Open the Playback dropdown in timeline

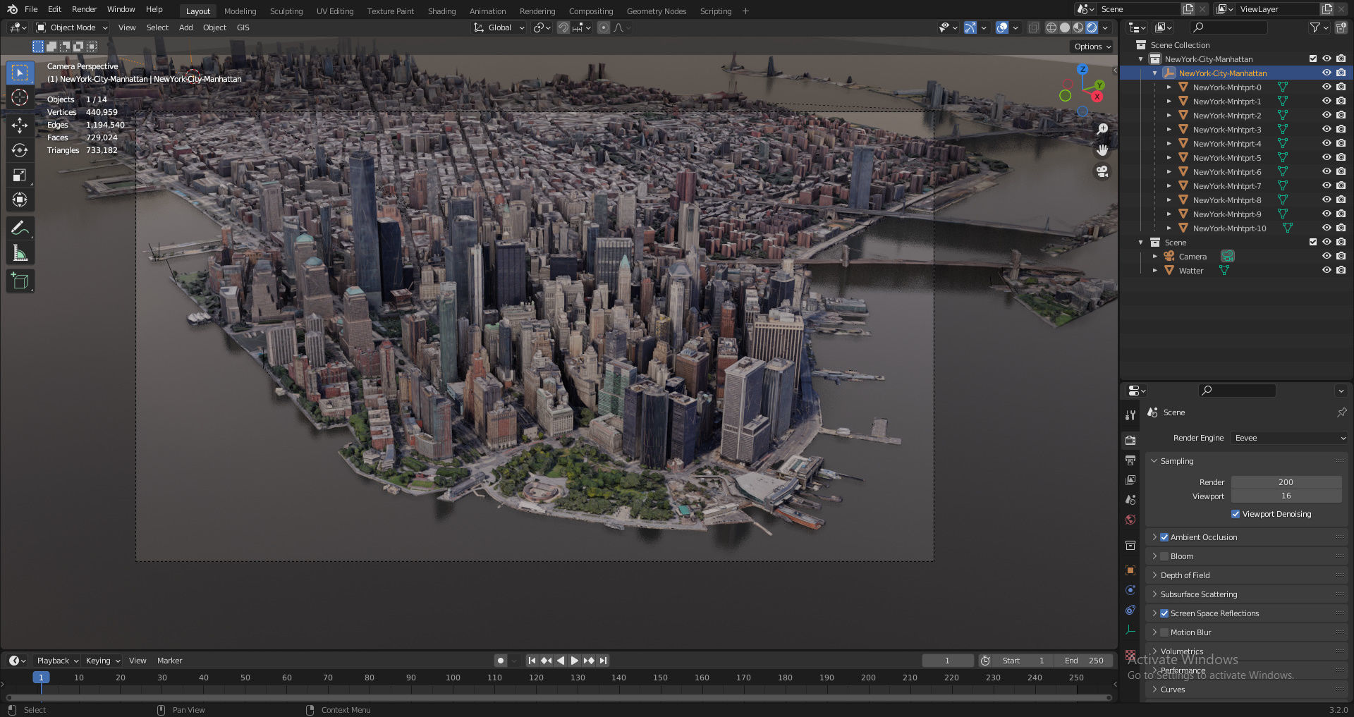(57, 661)
